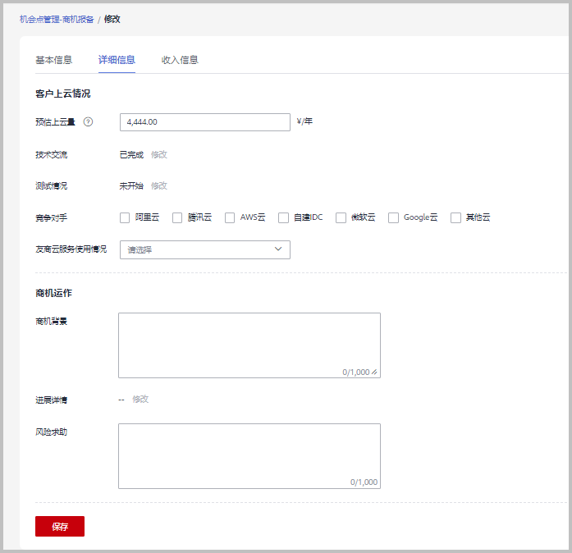Viewport: 572px width, 553px height.
Task: Click the red 保存 button
Action: 60,527
